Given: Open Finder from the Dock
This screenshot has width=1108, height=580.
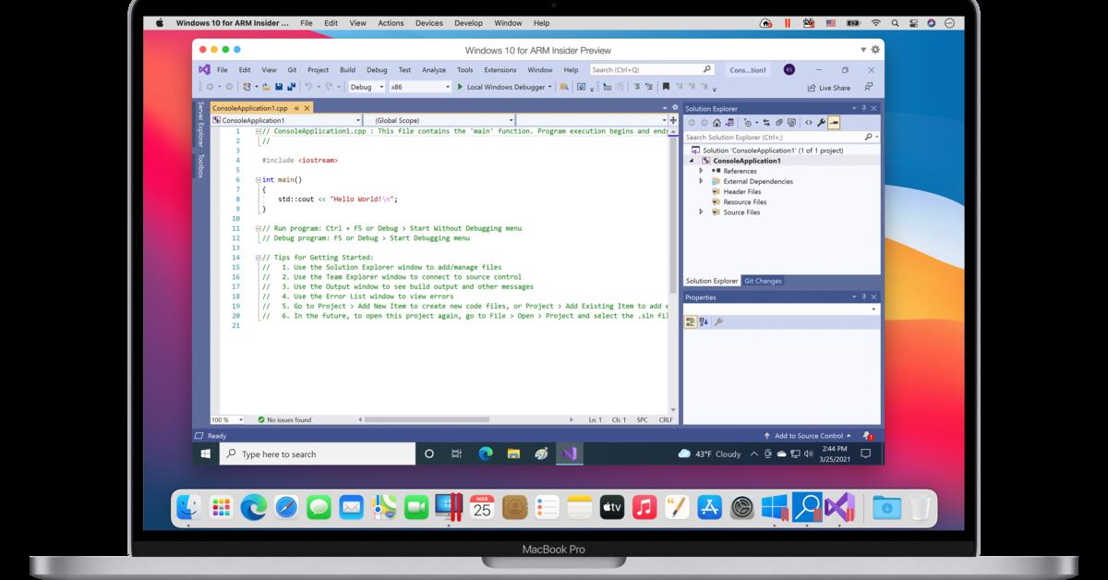Looking at the screenshot, I should 189,506.
